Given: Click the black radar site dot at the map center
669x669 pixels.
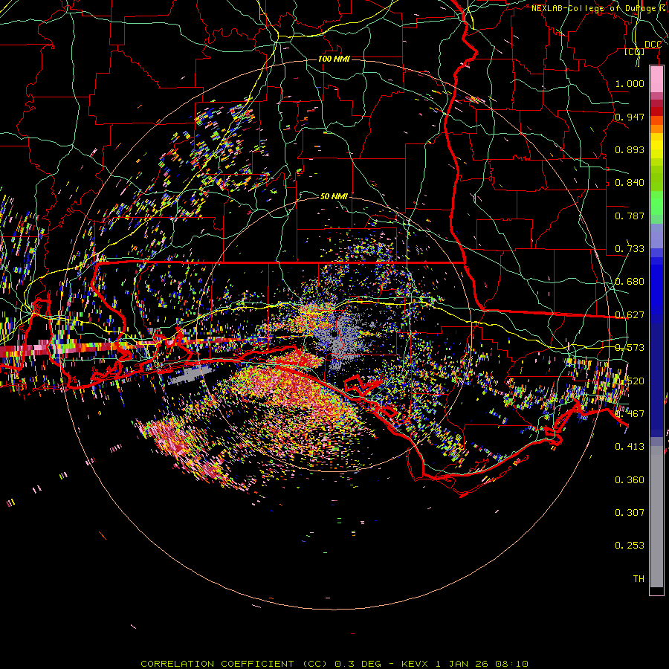Looking at the screenshot, I should (x=334, y=334).
